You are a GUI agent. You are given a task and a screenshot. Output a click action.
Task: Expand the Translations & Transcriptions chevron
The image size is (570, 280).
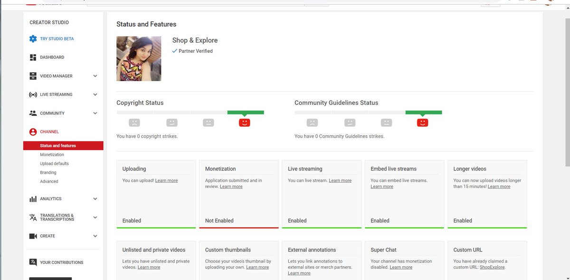(x=95, y=217)
